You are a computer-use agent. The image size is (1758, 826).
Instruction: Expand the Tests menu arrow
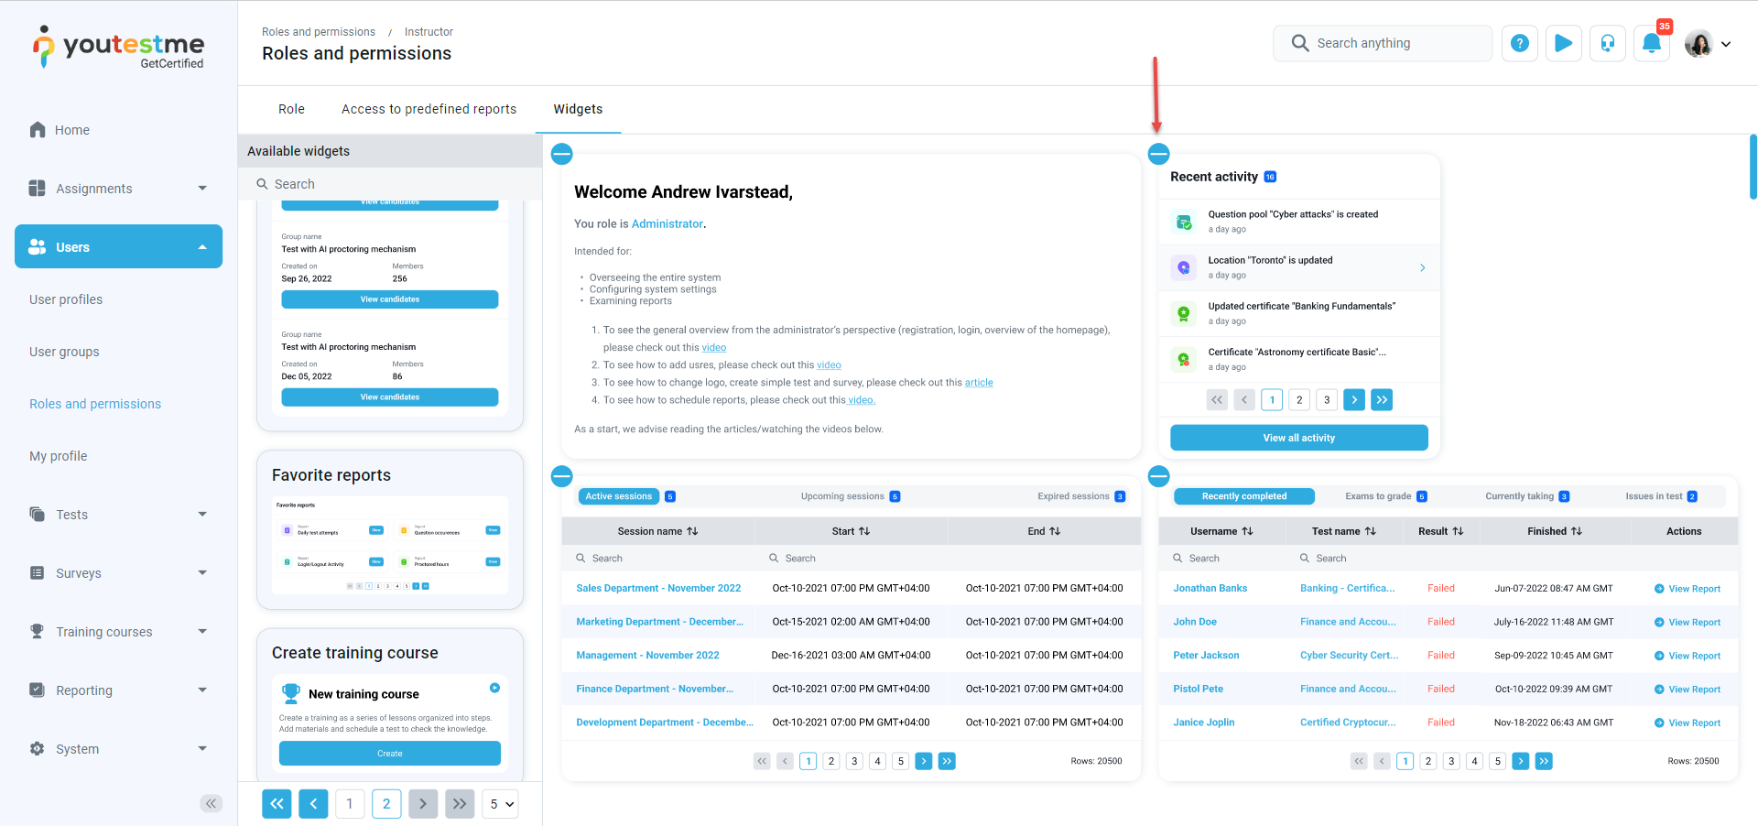pos(202,515)
